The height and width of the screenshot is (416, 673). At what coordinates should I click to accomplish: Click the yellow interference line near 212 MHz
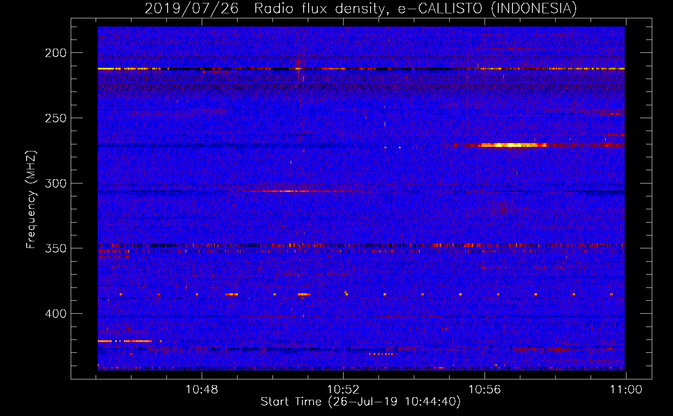361,69
